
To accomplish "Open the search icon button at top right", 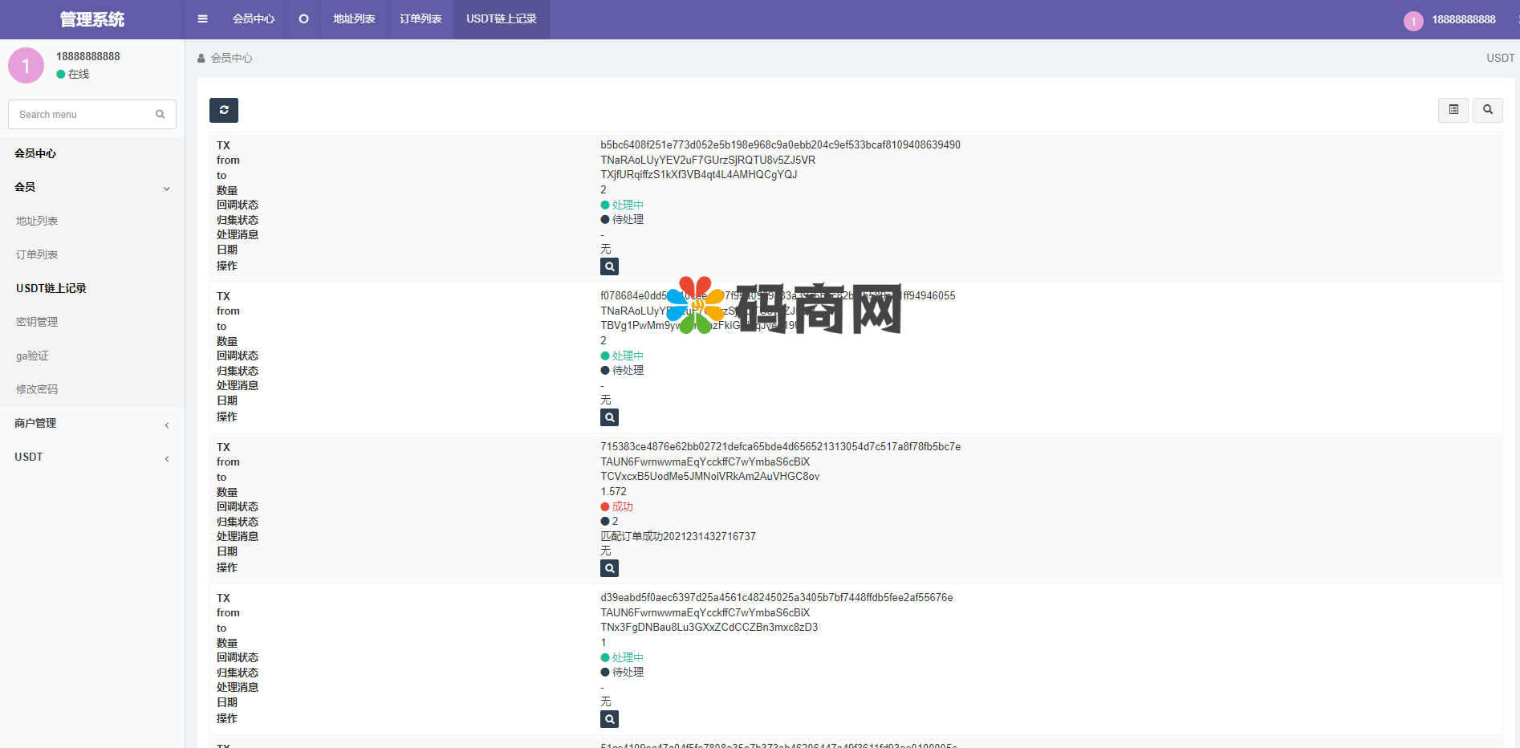I will click(1487, 110).
